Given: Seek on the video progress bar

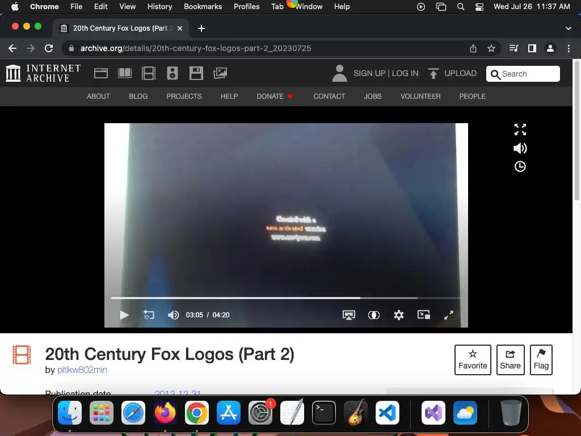Looking at the screenshot, I should point(285,297).
